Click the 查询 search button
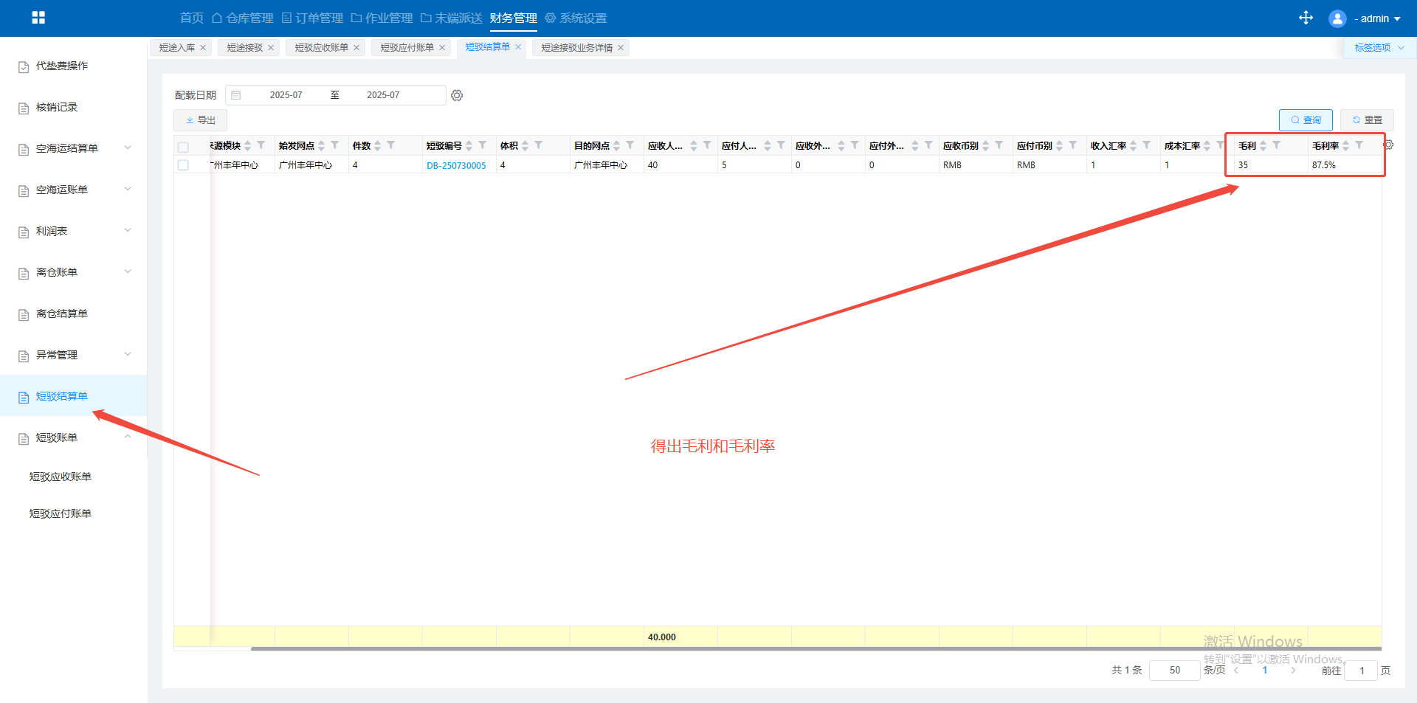Screen dimensions: 1417x703 coord(1305,120)
